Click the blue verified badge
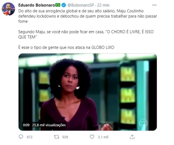Screen dimensions: 174x145 coord(64,5)
